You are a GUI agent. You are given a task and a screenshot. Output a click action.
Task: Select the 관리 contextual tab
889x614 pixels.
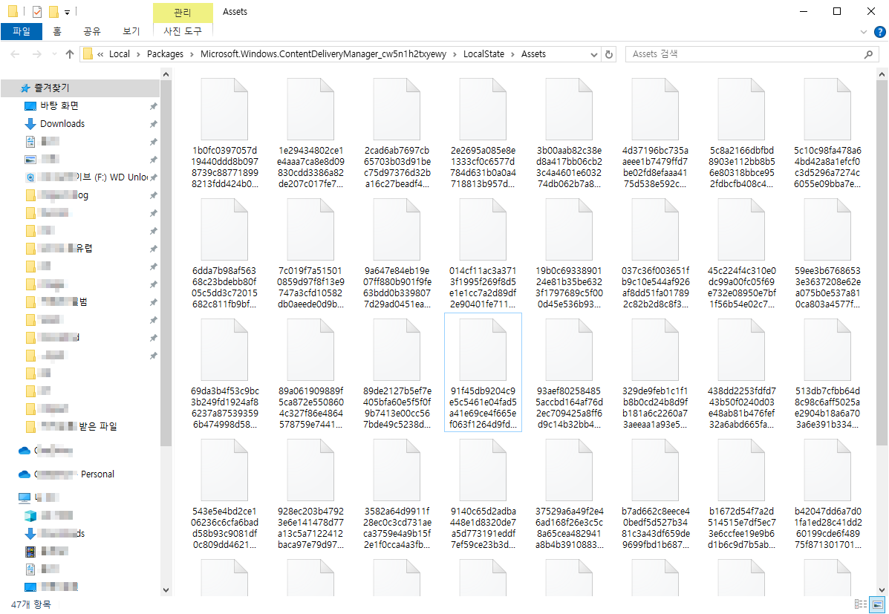pos(183,12)
